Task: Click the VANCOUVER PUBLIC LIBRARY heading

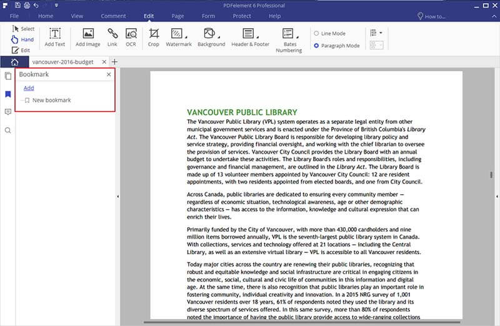Action: pos(242,112)
